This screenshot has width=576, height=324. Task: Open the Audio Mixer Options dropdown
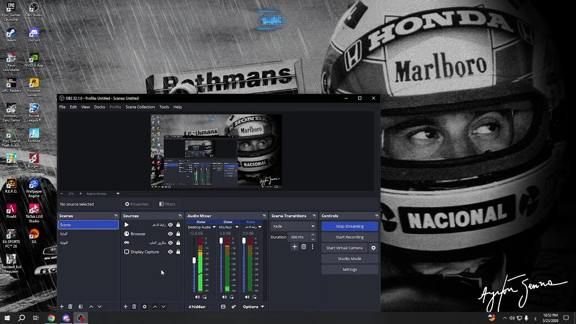[253, 306]
